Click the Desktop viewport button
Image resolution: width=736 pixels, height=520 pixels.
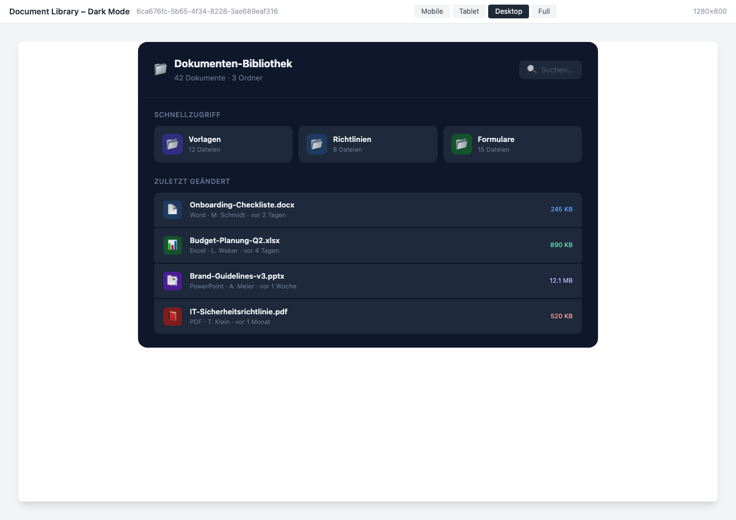pyautogui.click(x=508, y=11)
